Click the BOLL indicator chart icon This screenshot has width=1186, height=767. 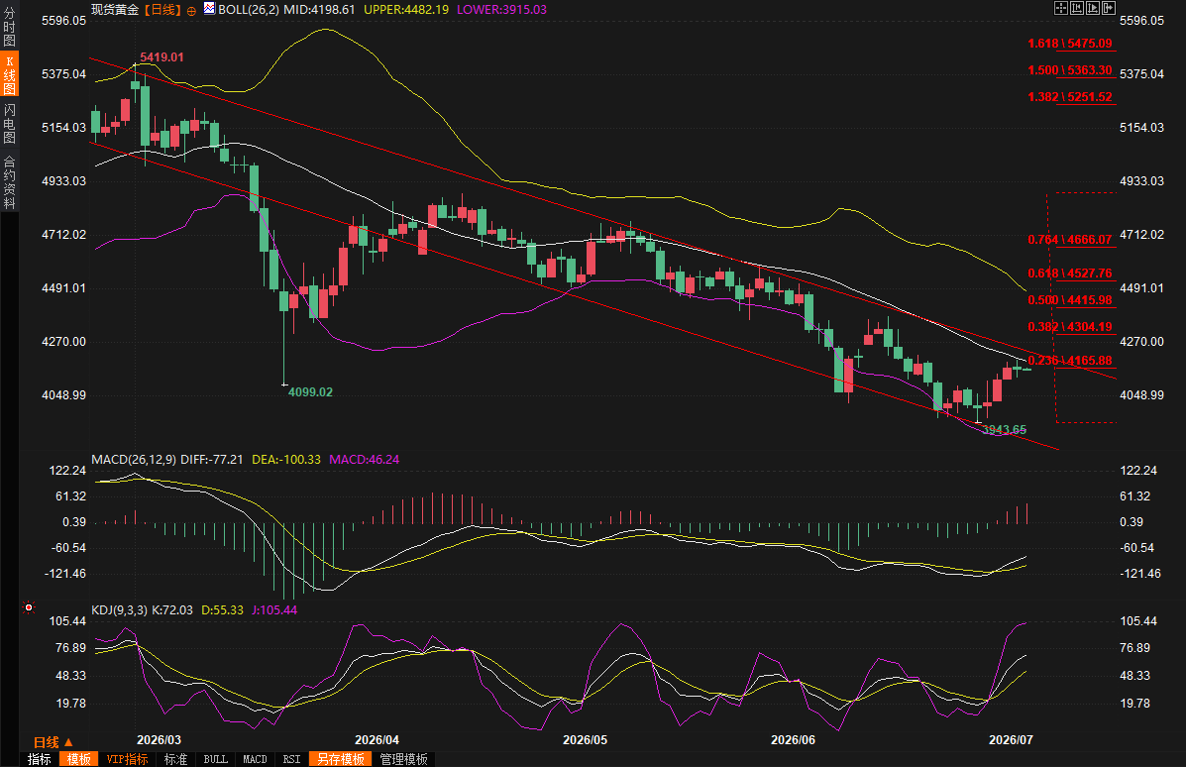(x=209, y=8)
